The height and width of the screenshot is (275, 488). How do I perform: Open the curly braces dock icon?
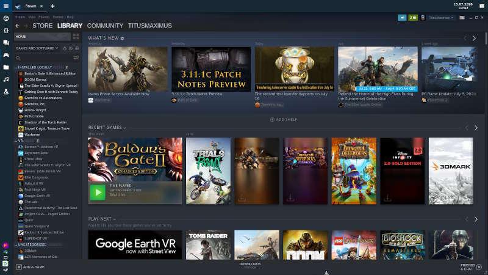[6, 31]
